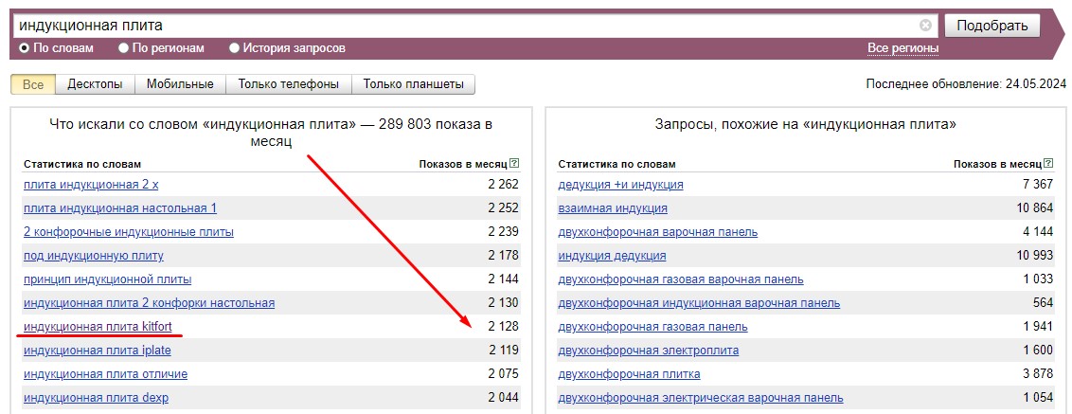Open similar query двухконфорочная плитка

point(629,374)
